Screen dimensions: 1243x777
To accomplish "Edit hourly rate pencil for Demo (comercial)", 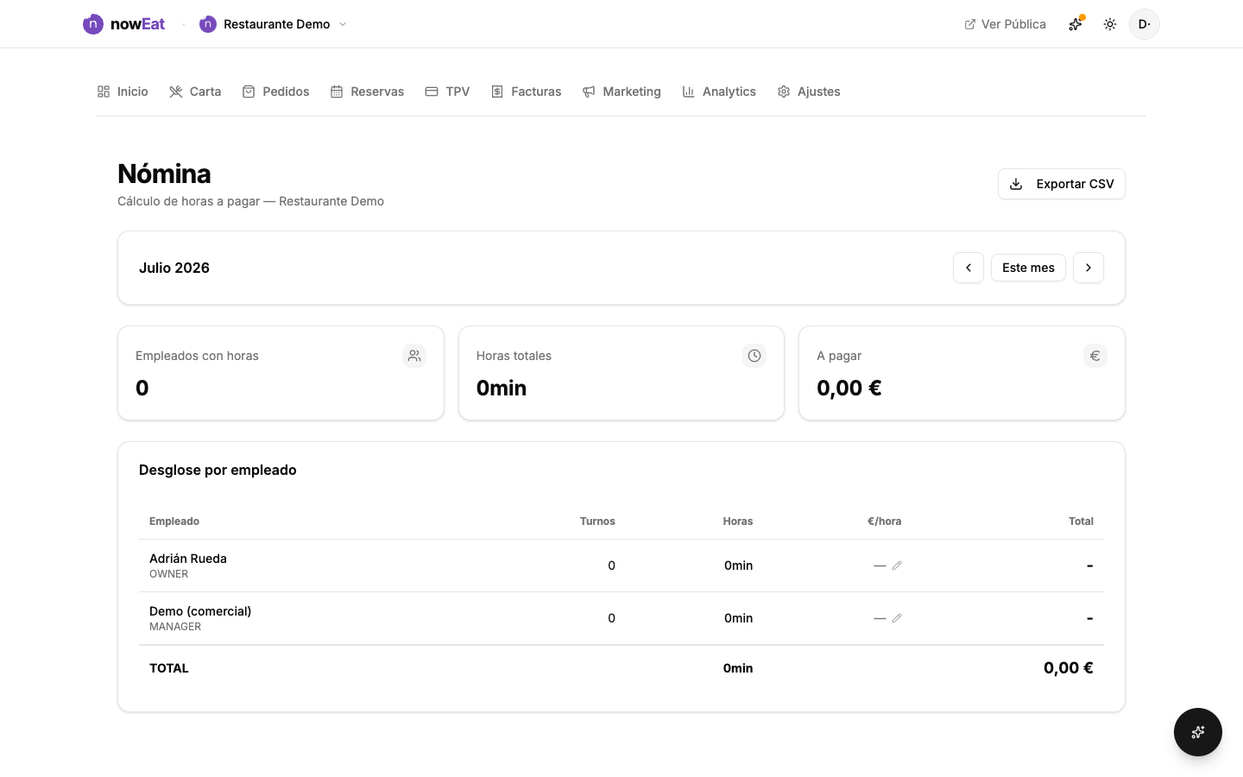I will click(x=897, y=618).
